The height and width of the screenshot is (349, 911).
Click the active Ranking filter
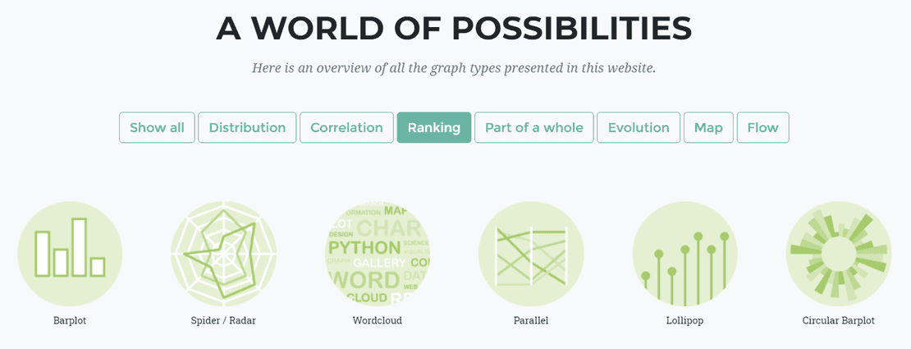(434, 127)
